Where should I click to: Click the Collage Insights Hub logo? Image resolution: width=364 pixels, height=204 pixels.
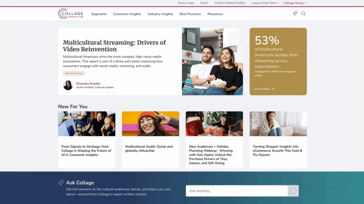(x=70, y=14)
